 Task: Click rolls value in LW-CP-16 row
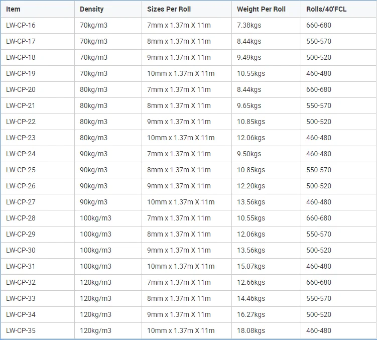tap(319, 25)
